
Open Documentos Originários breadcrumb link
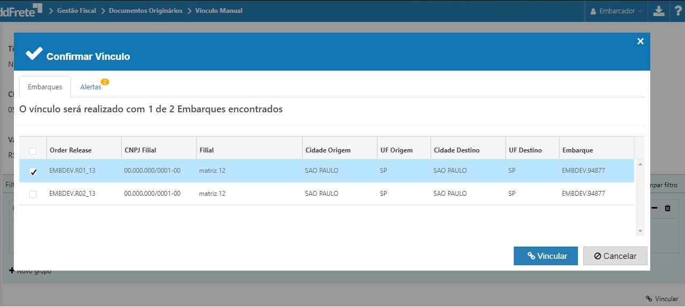tap(146, 11)
